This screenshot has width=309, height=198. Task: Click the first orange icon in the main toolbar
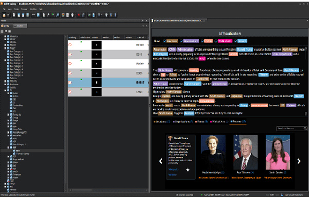click(x=4, y=15)
